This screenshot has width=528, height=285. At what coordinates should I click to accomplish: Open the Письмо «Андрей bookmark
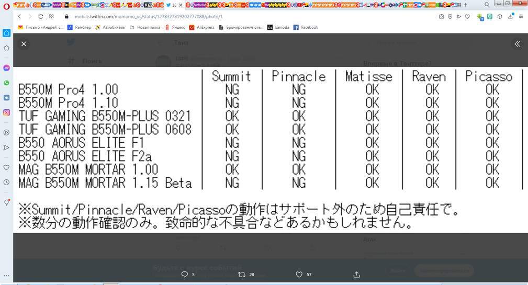click(40, 27)
